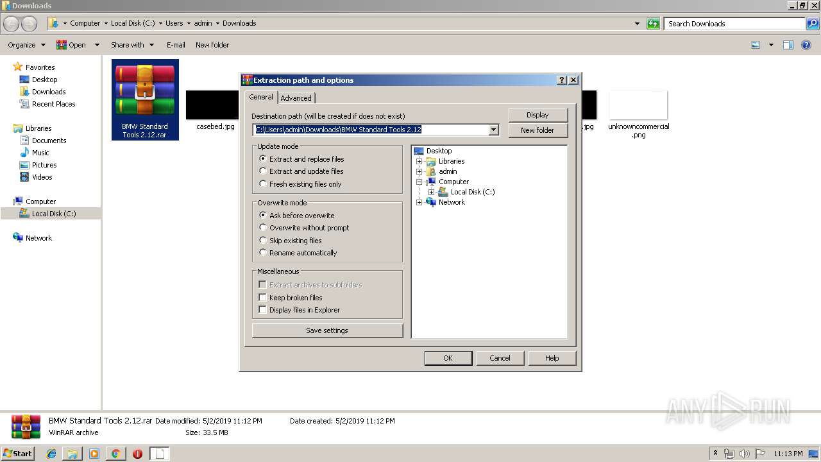Viewport: 821px width, 462px height.
Task: Launch Internet Explorer from taskbar
Action: coord(51,454)
